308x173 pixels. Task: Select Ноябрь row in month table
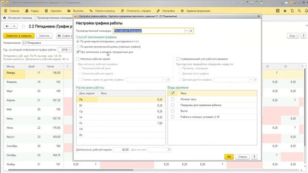click(x=33, y=164)
